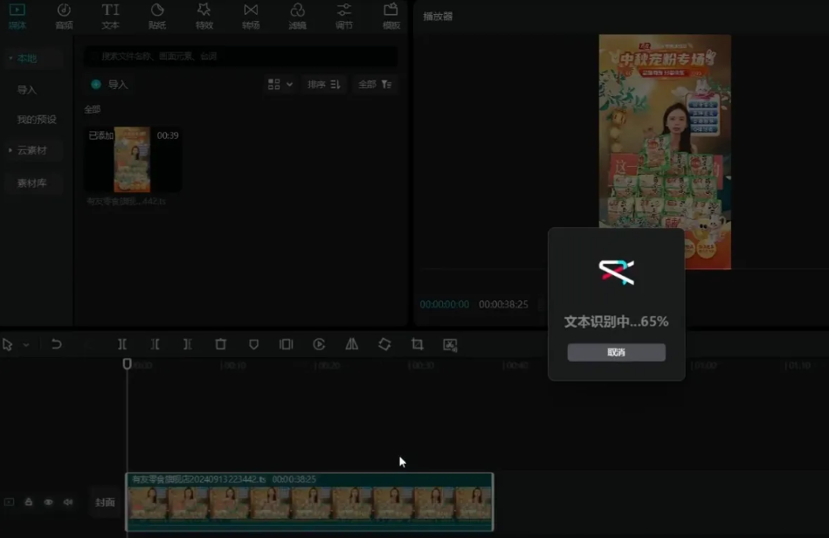829x538 pixels.
Task: Cancel the text recognition via 取消
Action: 617,353
